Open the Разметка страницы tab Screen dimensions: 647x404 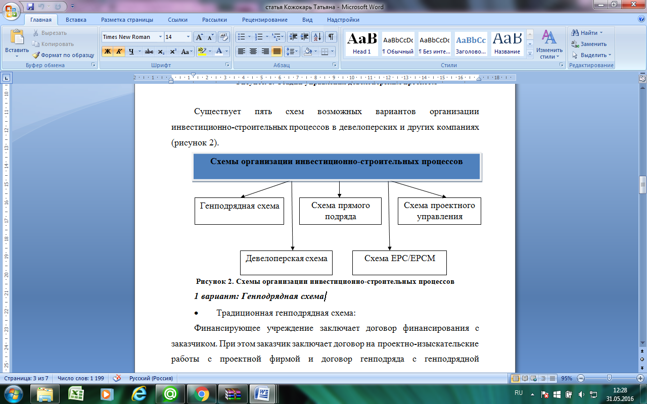pos(127,20)
